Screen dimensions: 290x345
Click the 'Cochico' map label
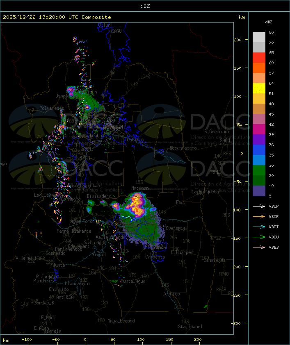(x=171, y=294)
